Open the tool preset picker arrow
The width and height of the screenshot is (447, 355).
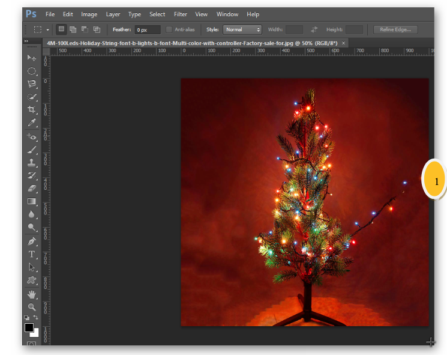[x=48, y=29]
